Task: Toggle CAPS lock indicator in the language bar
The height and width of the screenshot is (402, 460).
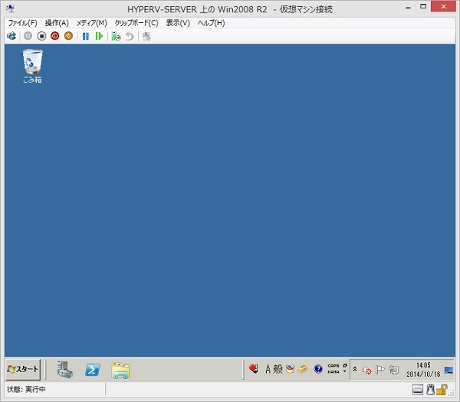Action: (x=333, y=365)
